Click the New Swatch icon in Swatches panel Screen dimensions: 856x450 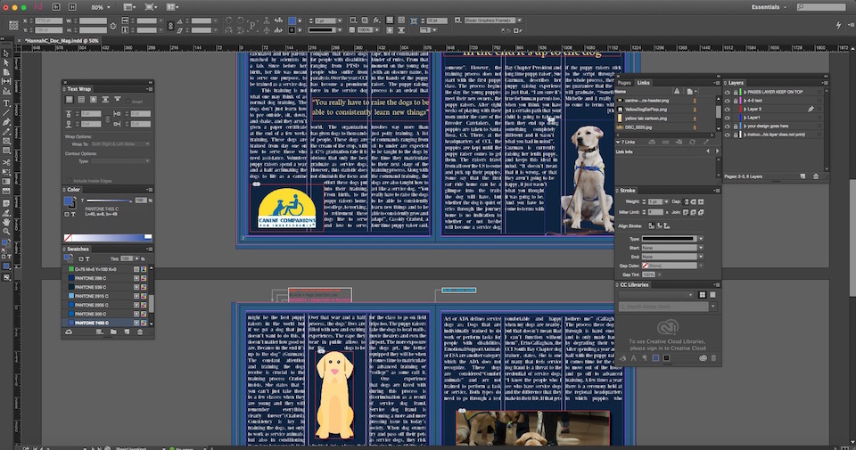(x=127, y=331)
